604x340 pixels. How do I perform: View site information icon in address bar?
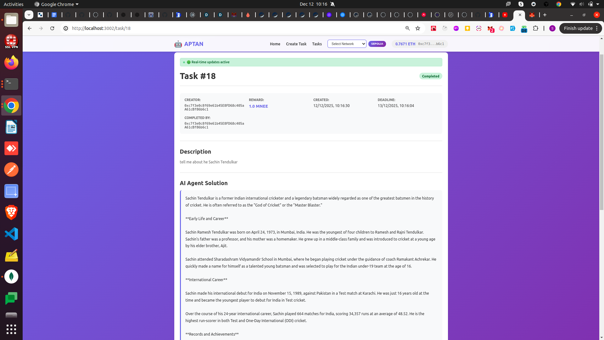tap(66, 28)
